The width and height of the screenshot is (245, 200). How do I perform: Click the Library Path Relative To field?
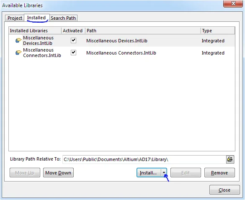pos(144,159)
